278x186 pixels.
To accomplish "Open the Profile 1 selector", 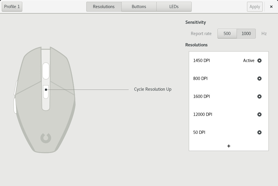I will point(12,7).
